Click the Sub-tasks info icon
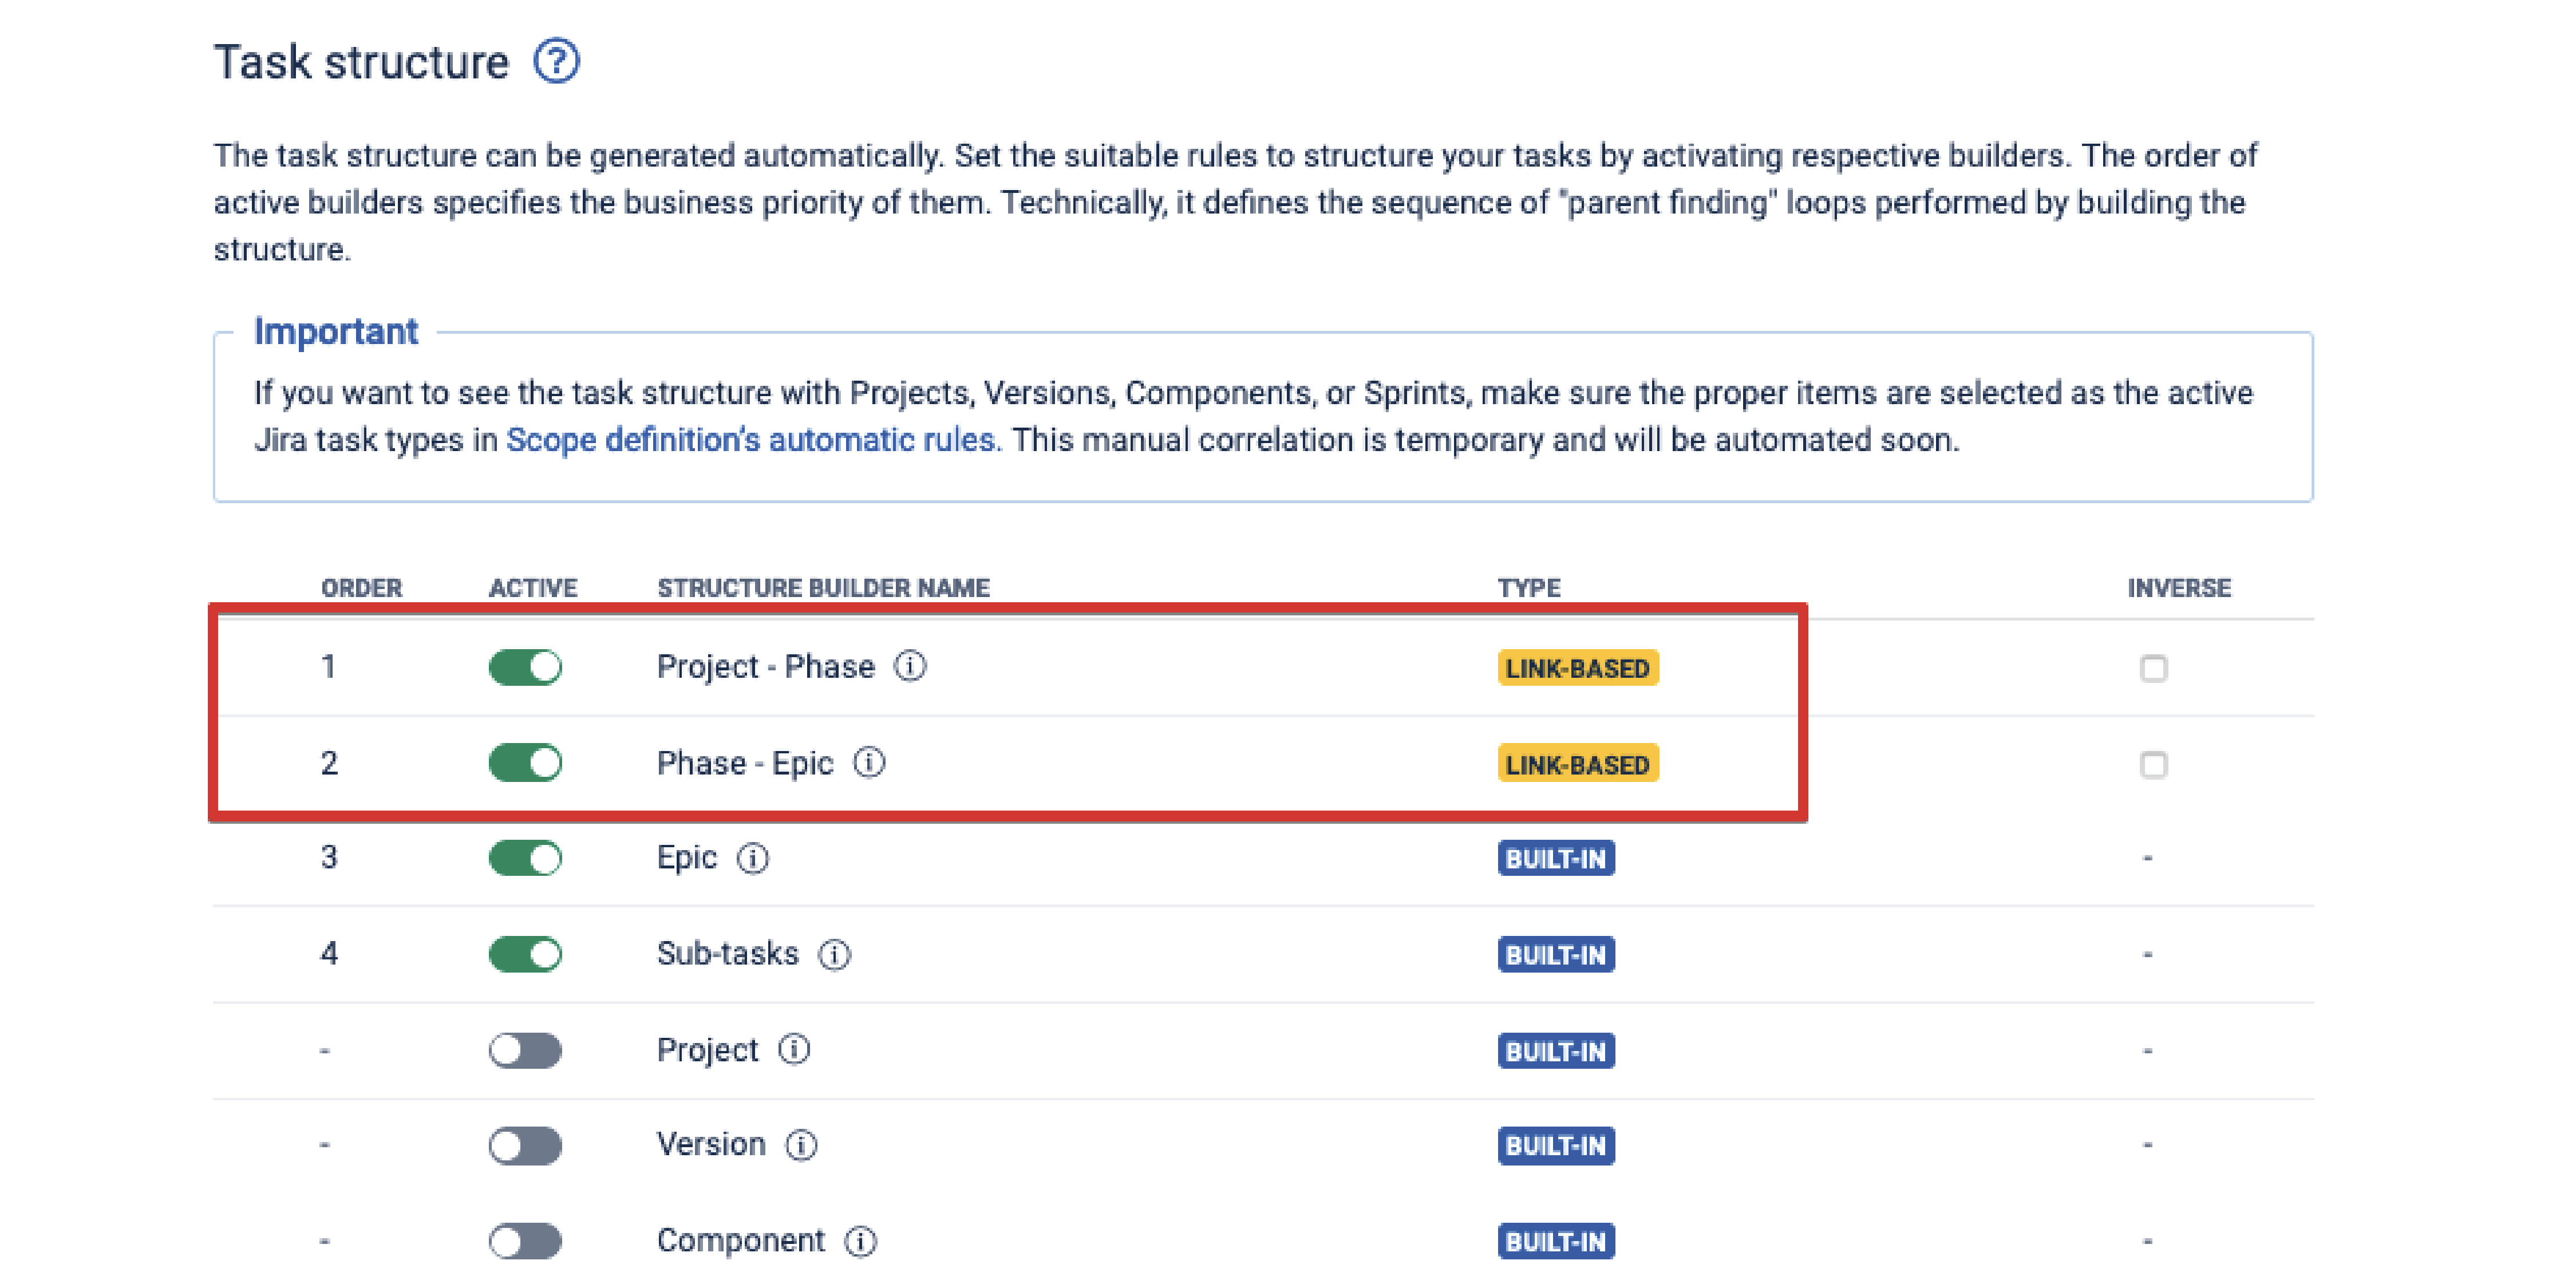Screen dimensions: 2576x1288 pos(835,955)
